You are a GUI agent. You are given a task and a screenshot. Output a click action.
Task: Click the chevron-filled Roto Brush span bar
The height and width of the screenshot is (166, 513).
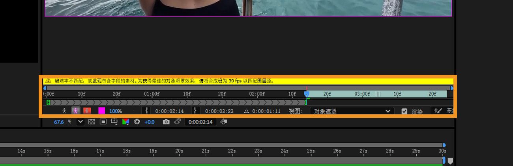click(x=177, y=103)
